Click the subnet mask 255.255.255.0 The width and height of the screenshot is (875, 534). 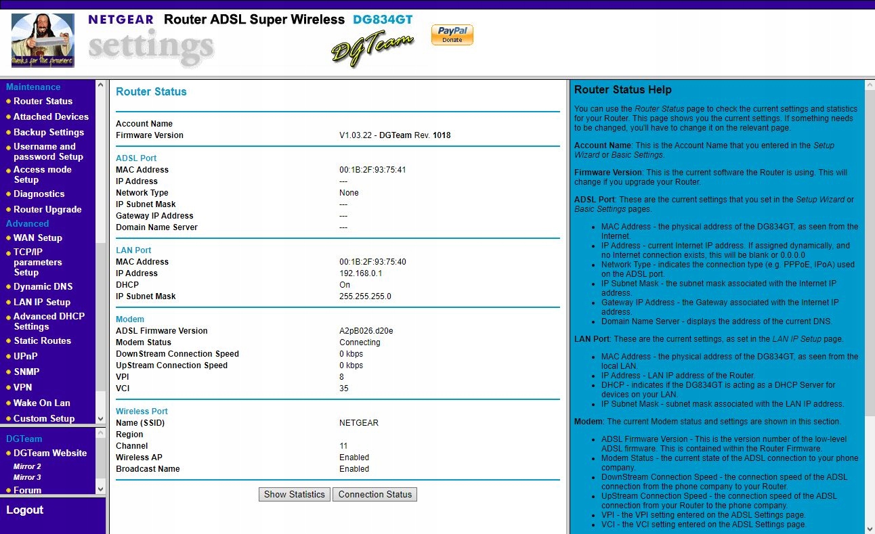[x=365, y=296]
